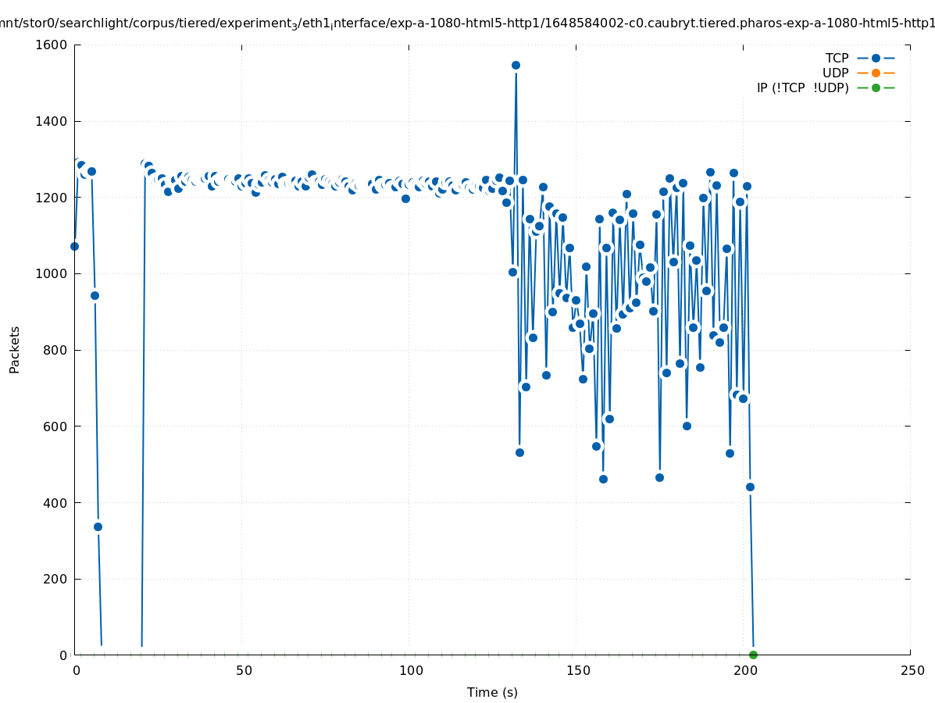The width and height of the screenshot is (935, 703).
Task: Click the blue TCP legend marker
Action: pos(876,58)
